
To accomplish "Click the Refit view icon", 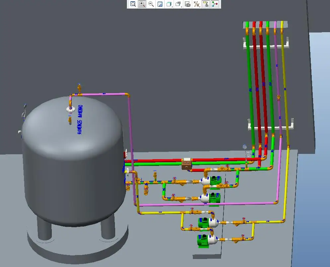I will [x=133, y=4].
